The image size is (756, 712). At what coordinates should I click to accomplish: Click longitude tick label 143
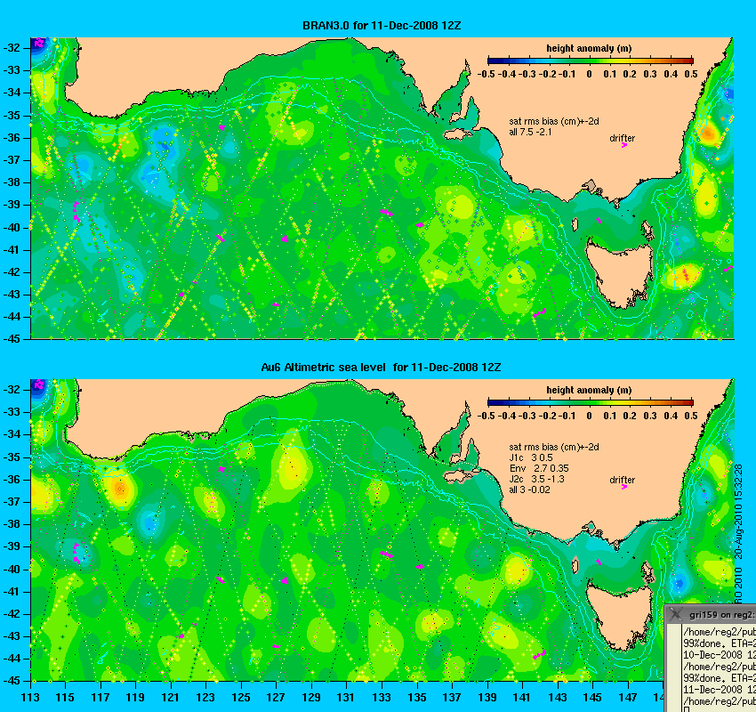tap(558, 698)
